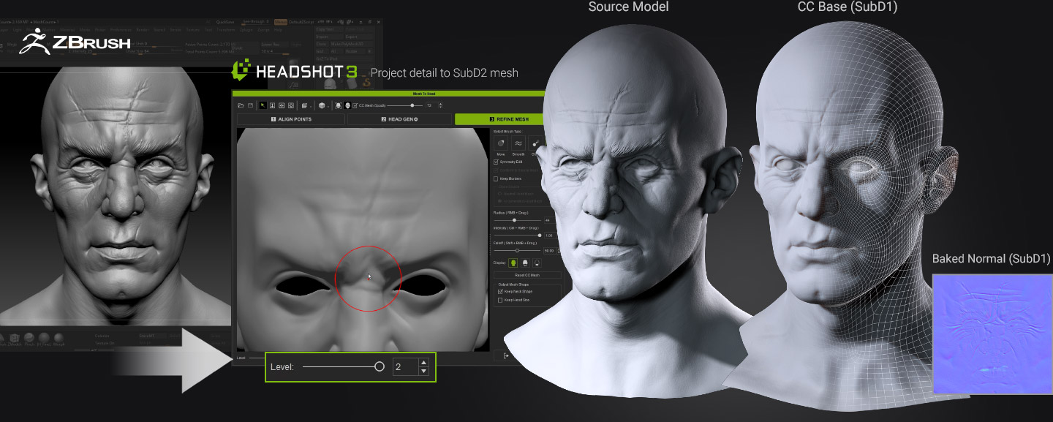The image size is (1053, 422).
Task: Click the Radius slider handle
Action: (x=514, y=220)
